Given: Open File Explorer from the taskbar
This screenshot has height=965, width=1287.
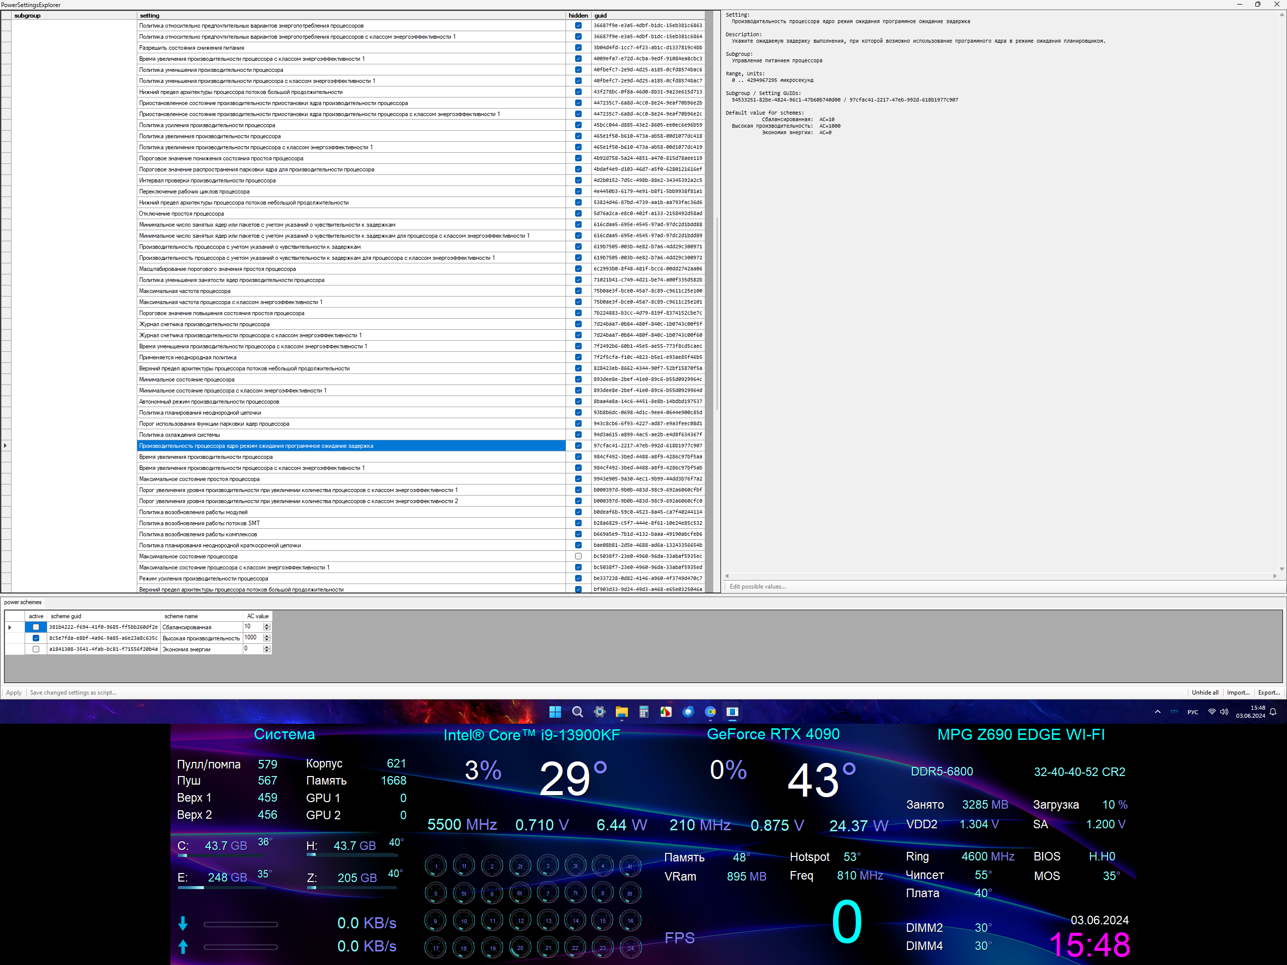Looking at the screenshot, I should 621,712.
